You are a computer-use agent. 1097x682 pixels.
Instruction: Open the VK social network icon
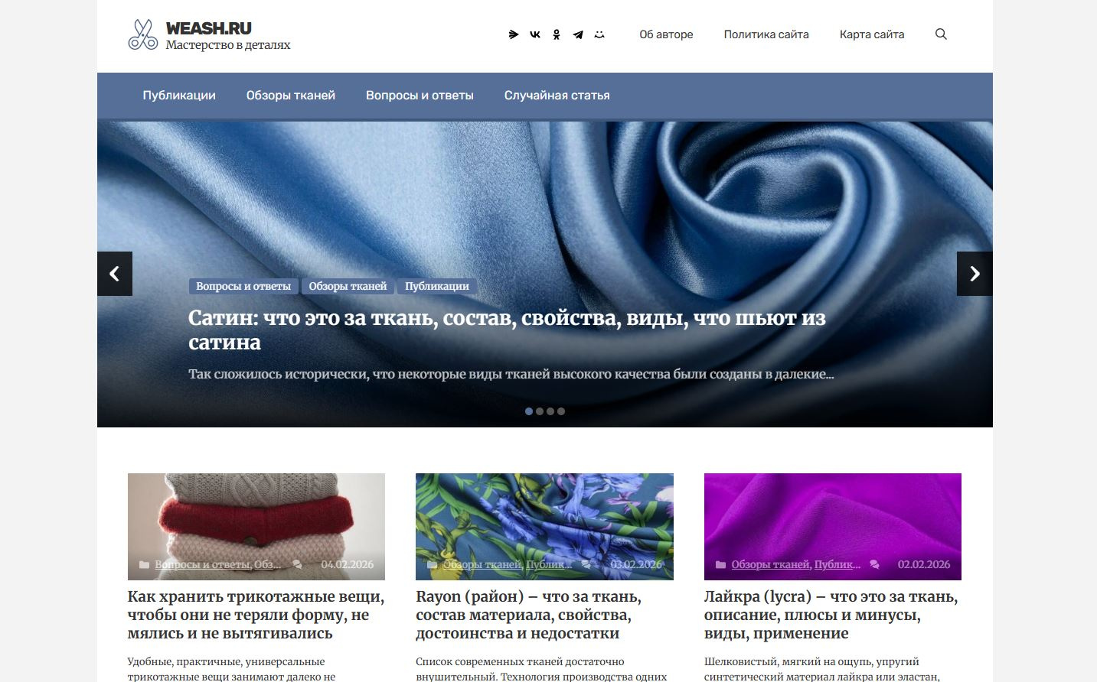[x=535, y=34]
